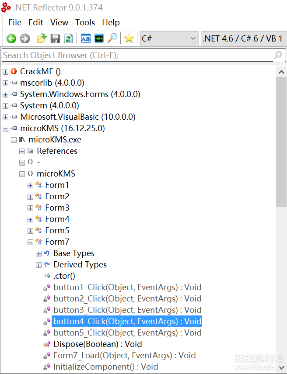Open assembly with the folder icon
287x374 pixels.
click(x=42, y=38)
